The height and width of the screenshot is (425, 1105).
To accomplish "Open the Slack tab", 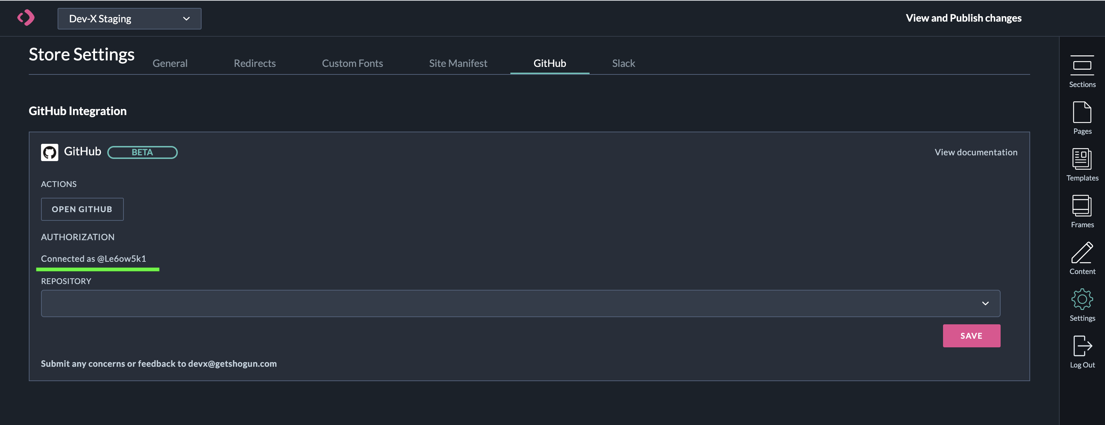I will tap(623, 63).
